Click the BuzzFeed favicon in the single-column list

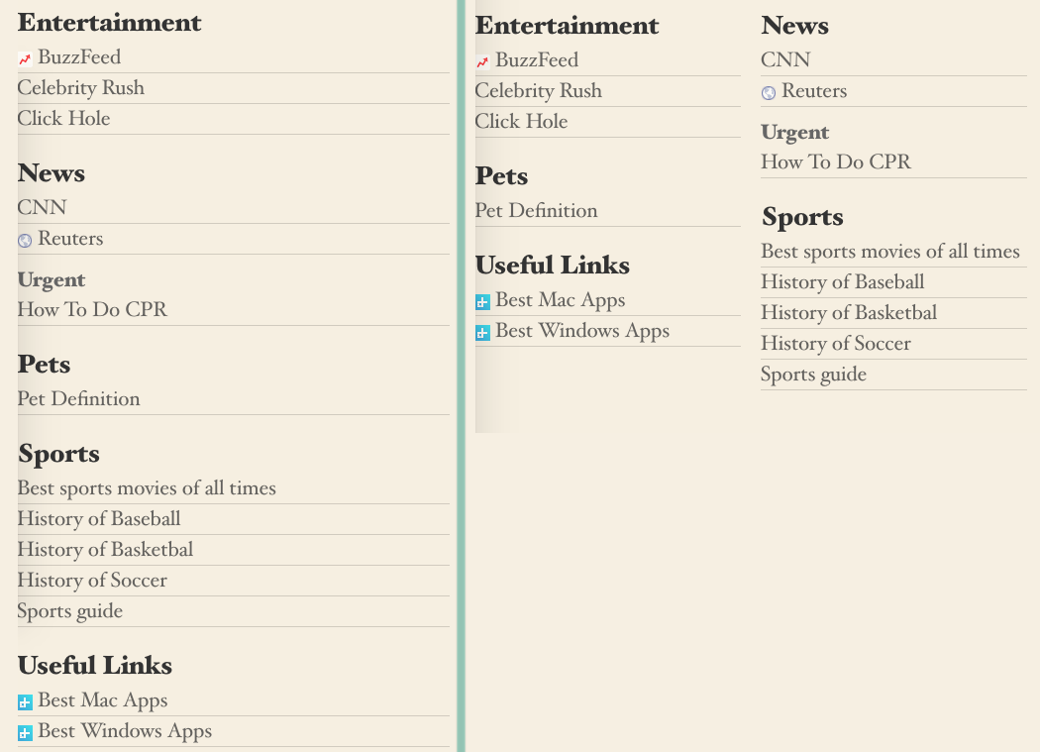(25, 59)
